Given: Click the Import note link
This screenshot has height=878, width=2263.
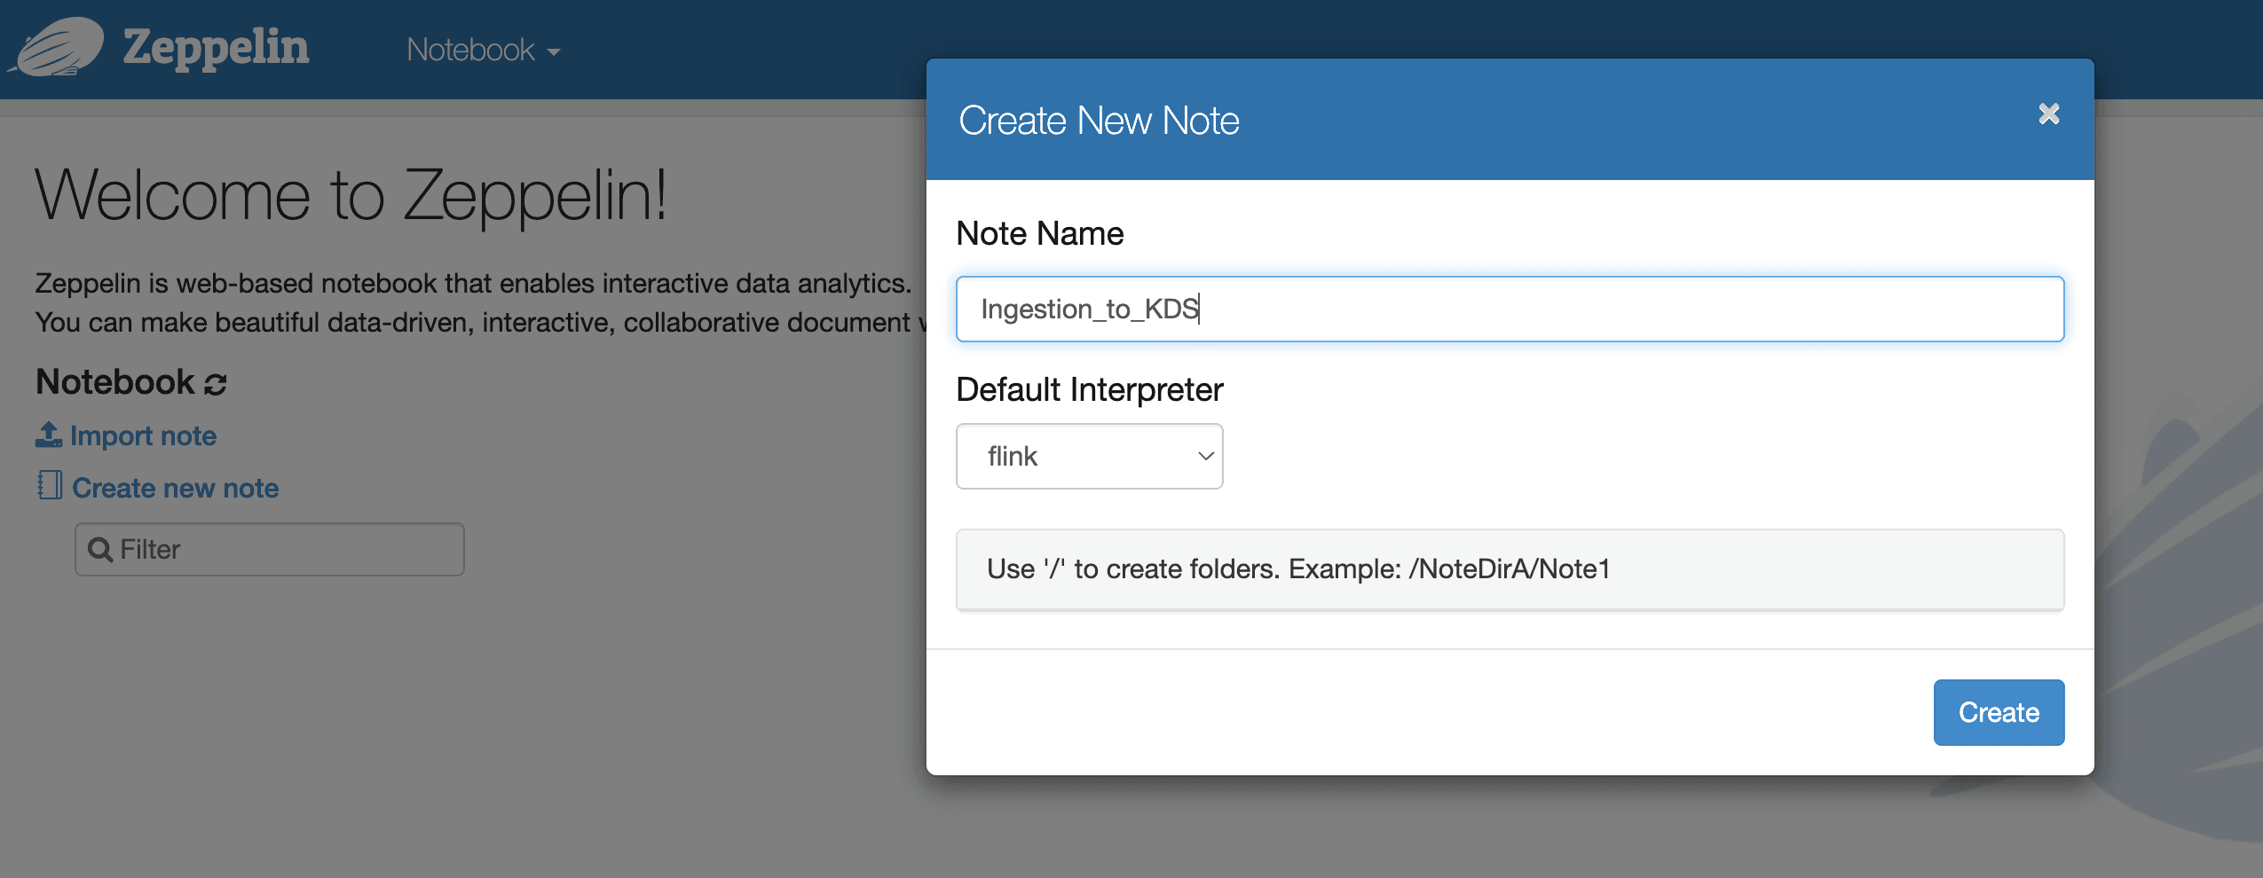Looking at the screenshot, I should (143, 435).
